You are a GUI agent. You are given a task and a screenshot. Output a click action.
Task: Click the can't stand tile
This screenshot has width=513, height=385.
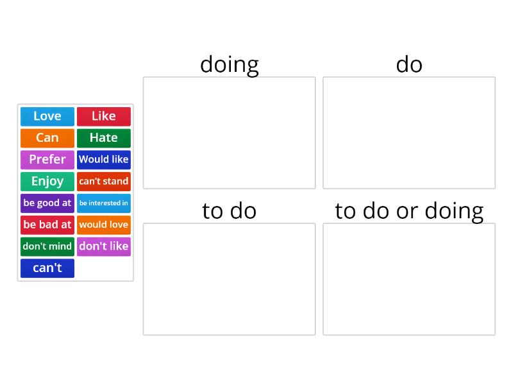tap(104, 182)
